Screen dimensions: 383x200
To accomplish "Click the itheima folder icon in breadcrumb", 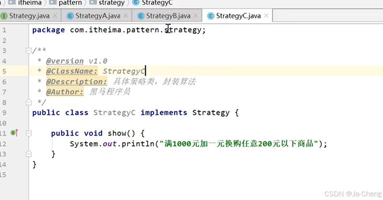I will (x=12, y=3).
